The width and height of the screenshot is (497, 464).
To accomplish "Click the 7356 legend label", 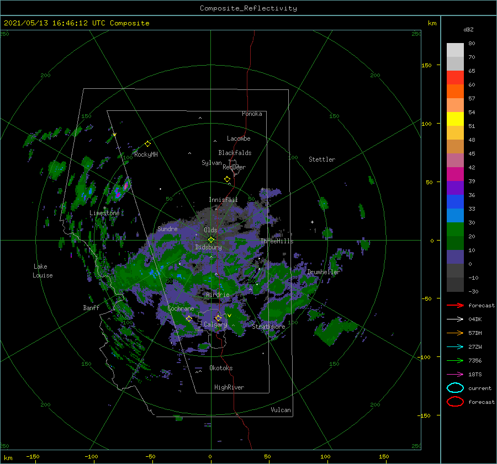I will (475, 360).
